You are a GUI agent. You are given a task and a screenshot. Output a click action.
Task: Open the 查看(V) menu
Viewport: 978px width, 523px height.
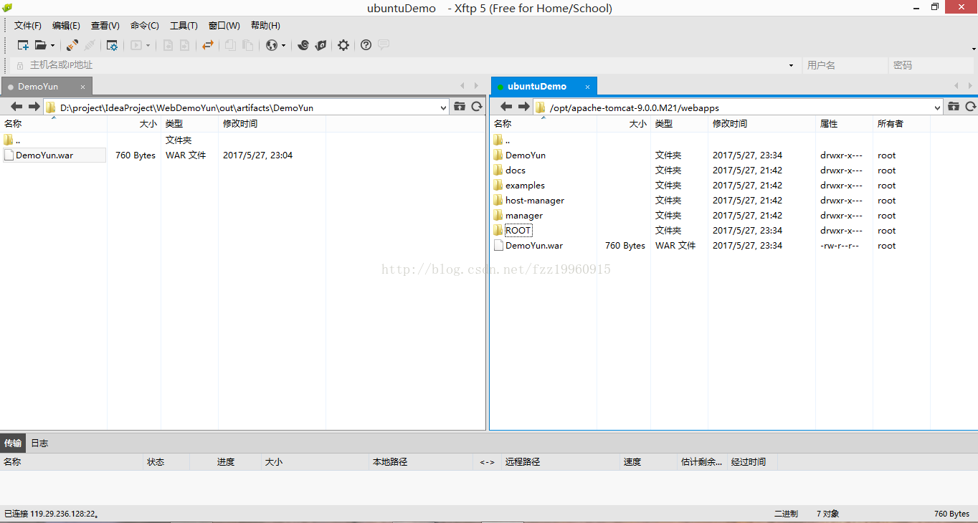tap(105, 26)
